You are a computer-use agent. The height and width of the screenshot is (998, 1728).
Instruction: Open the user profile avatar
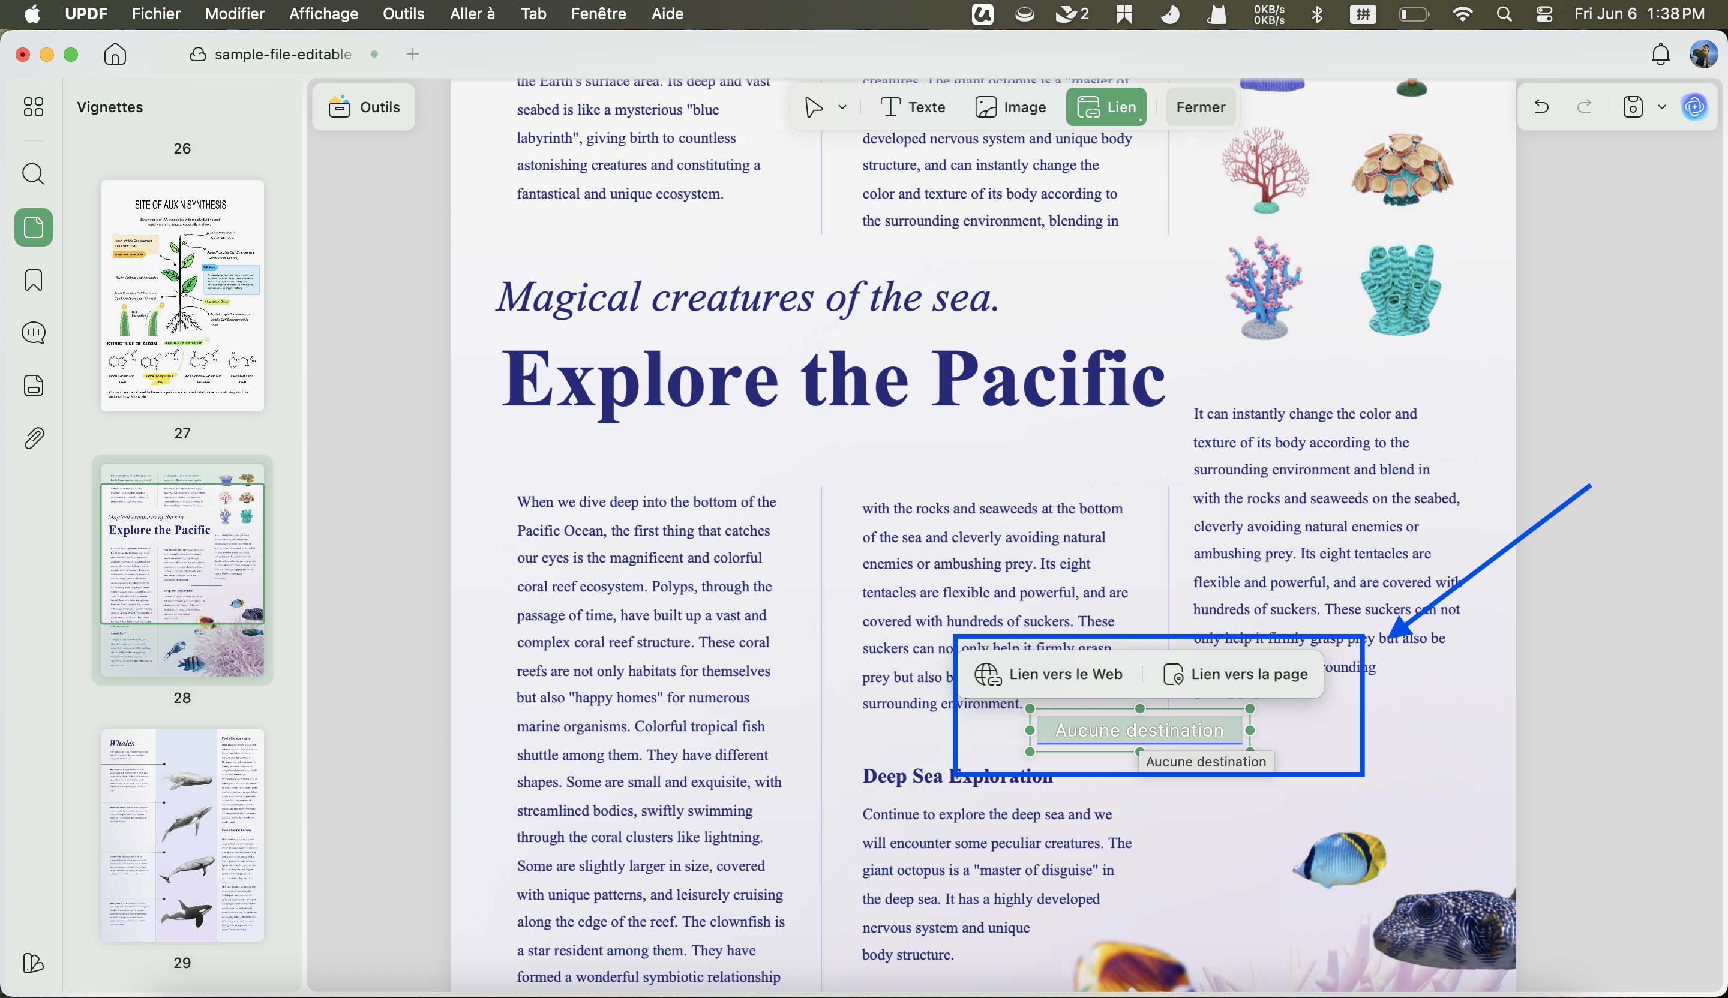tap(1703, 54)
